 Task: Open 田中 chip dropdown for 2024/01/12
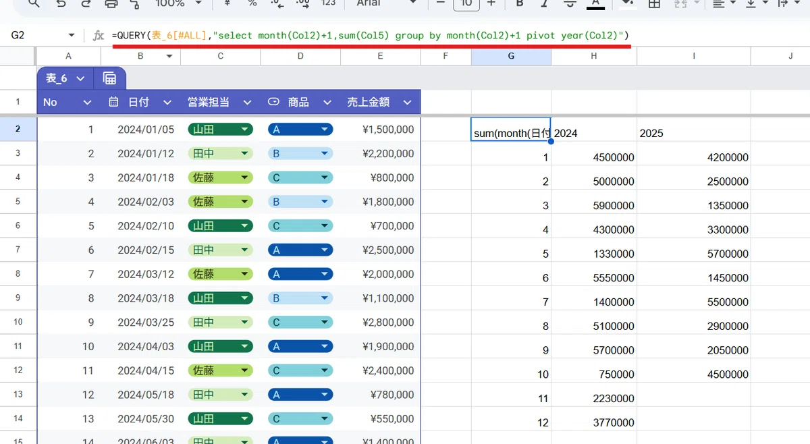click(220, 154)
